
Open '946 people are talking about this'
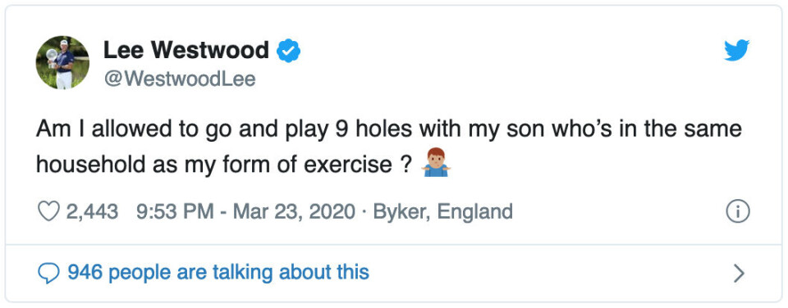pyautogui.click(x=218, y=273)
